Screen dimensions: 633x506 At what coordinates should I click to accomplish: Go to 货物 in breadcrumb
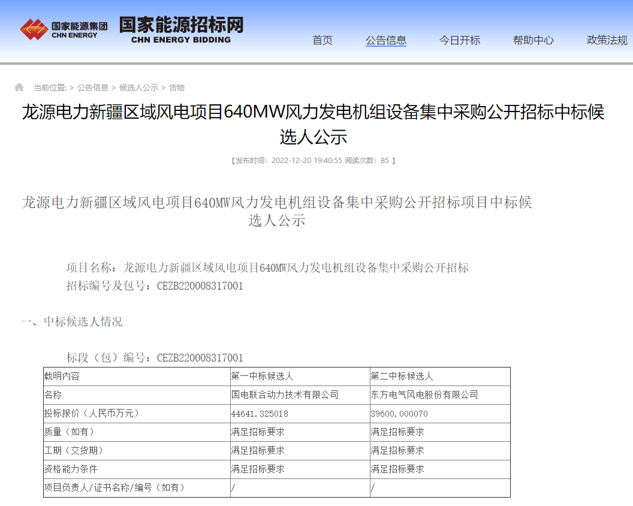176,88
